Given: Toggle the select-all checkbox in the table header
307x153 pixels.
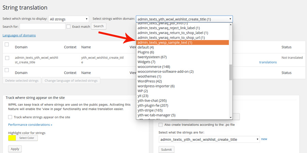Looking at the screenshot, I should coord(7,45).
